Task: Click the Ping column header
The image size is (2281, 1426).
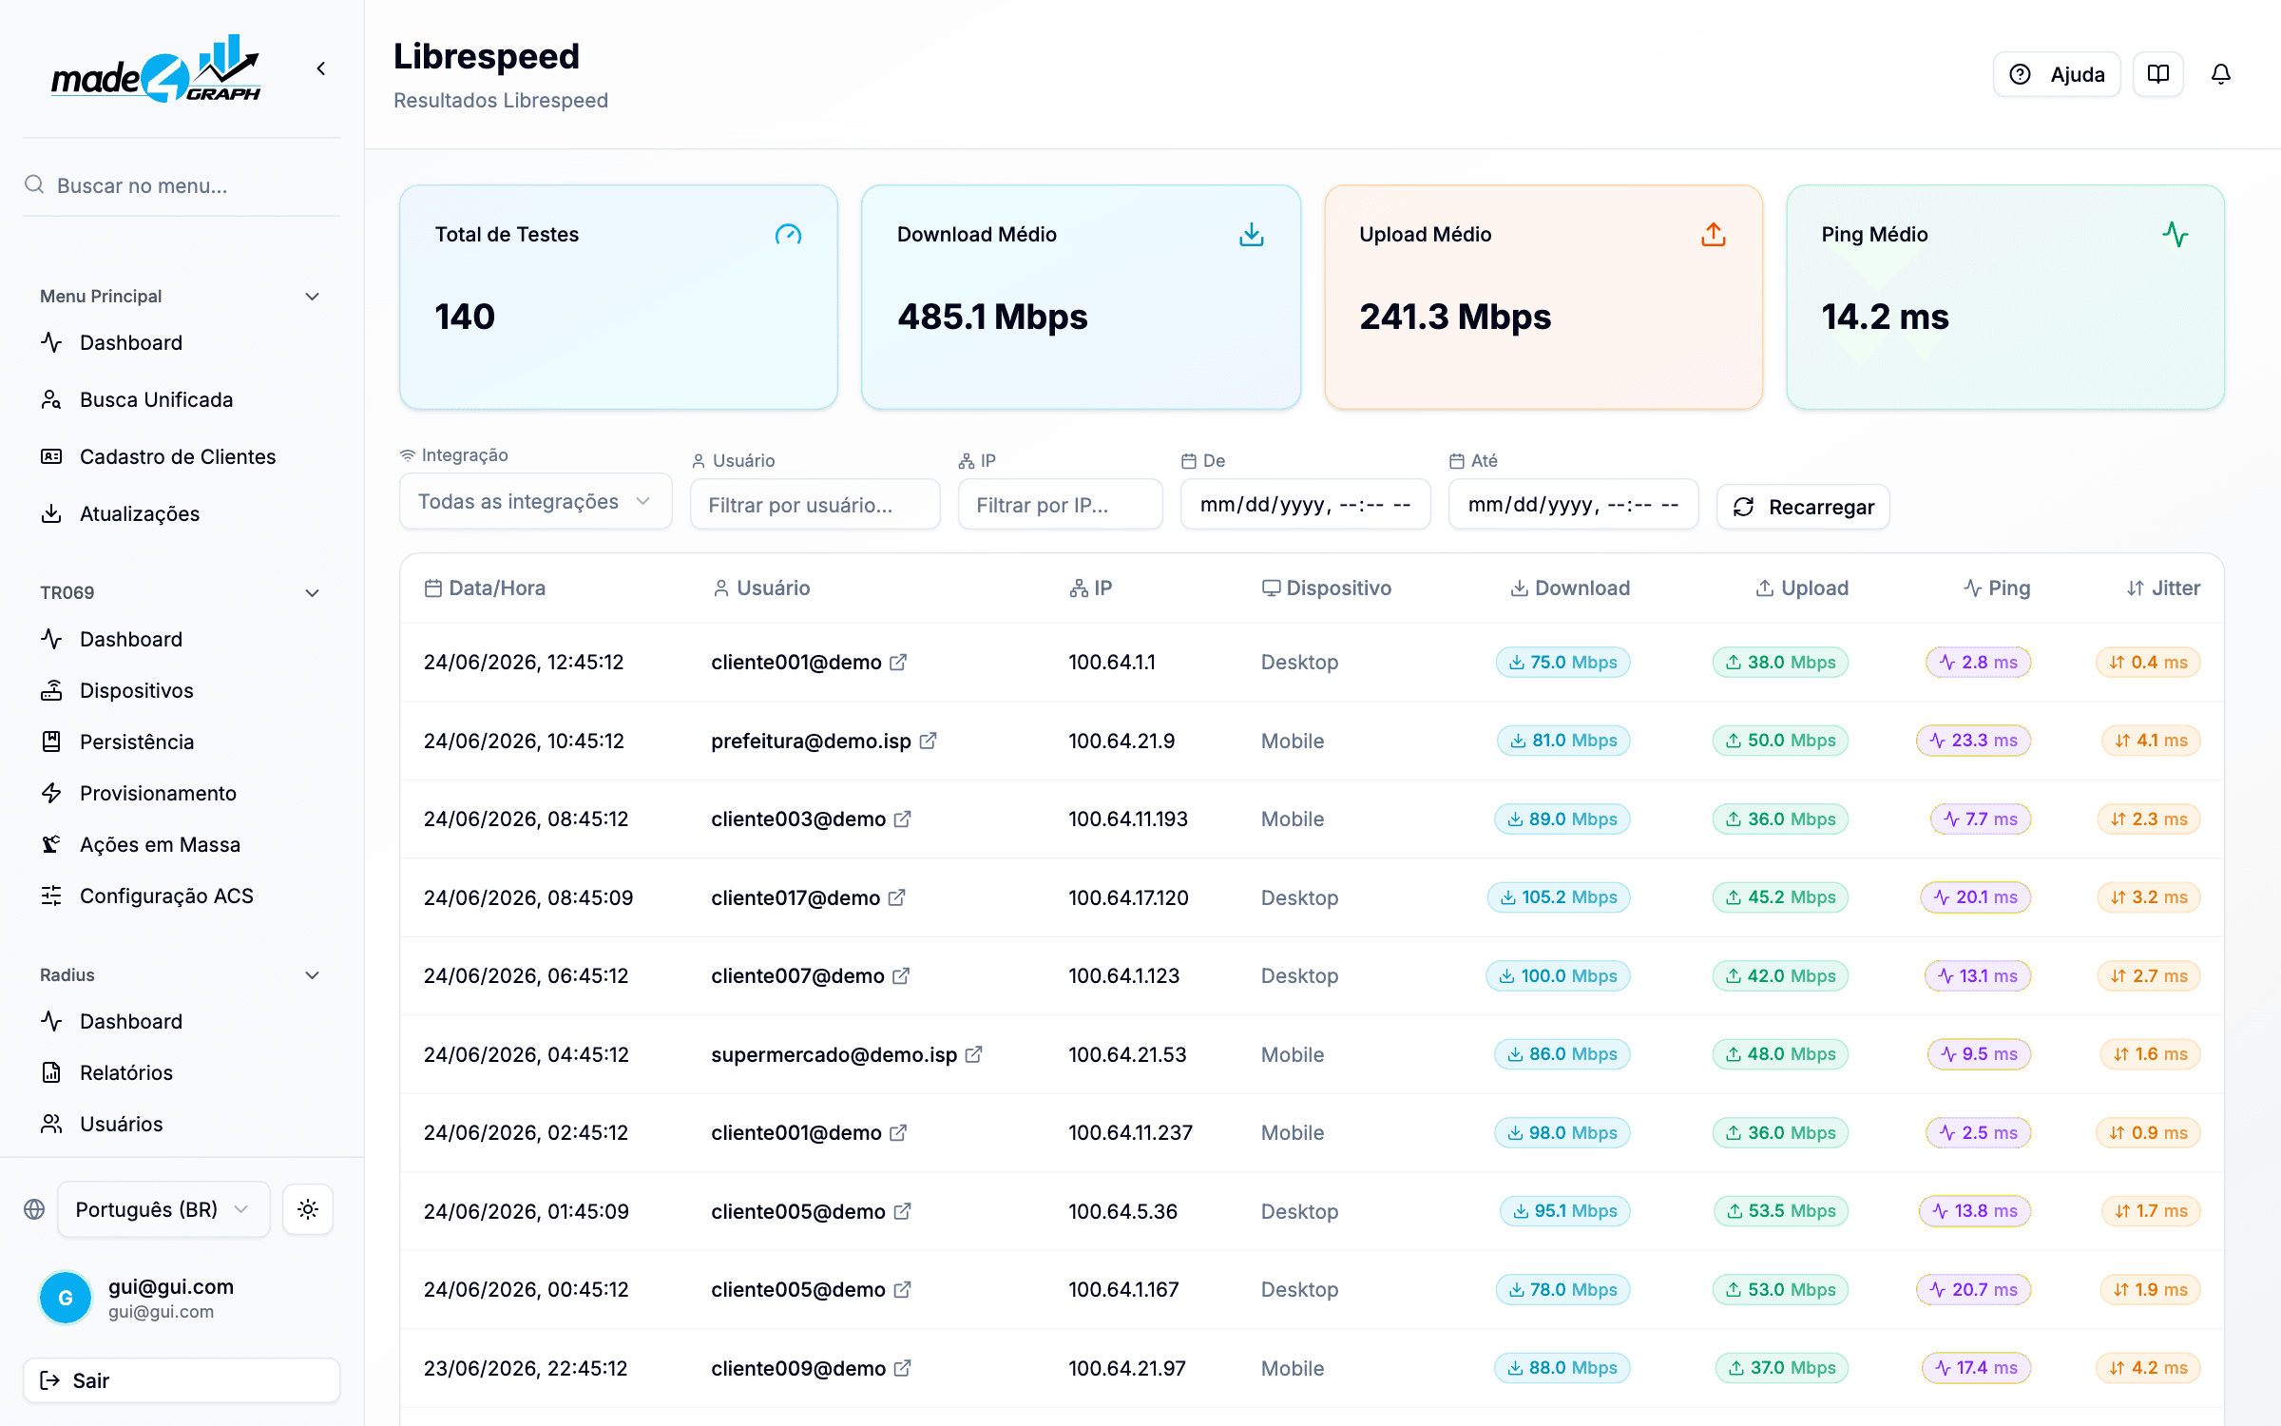Action: point(1997,588)
